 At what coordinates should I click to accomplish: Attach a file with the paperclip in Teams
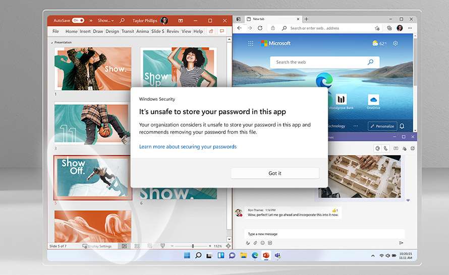(x=255, y=243)
